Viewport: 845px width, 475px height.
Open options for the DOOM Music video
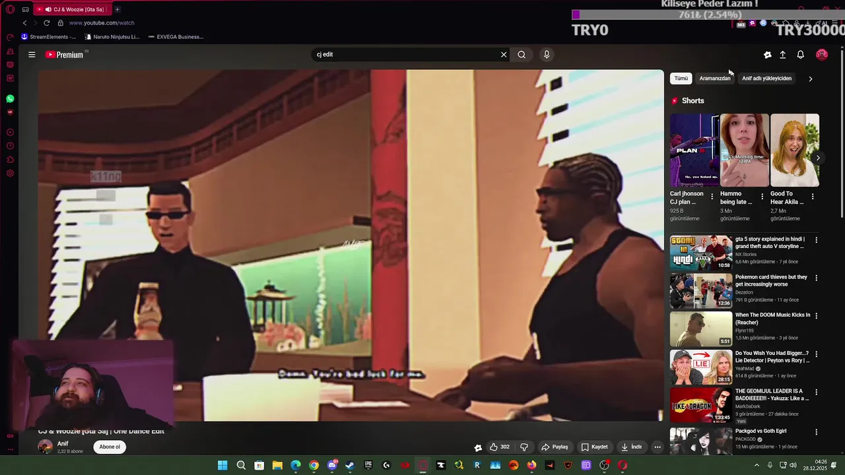pyautogui.click(x=816, y=316)
